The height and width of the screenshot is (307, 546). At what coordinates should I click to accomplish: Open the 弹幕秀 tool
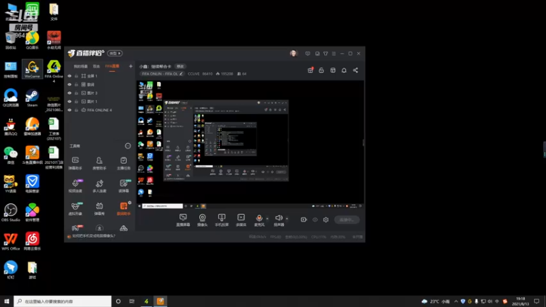[99, 209]
